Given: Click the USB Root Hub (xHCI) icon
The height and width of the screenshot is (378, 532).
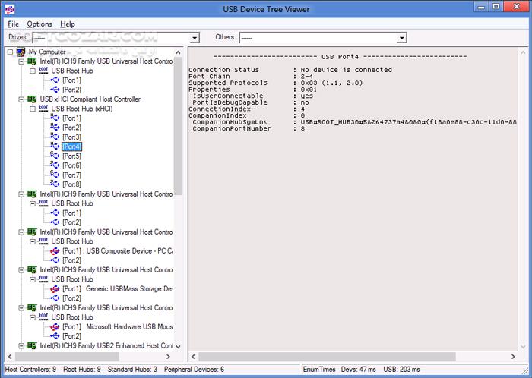Looking at the screenshot, I should point(43,109).
